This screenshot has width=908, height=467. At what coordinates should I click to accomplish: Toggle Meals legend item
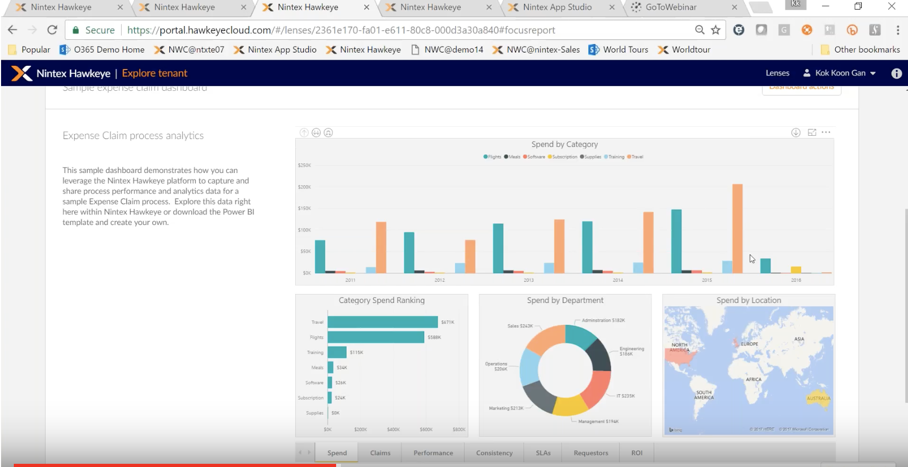coord(512,157)
